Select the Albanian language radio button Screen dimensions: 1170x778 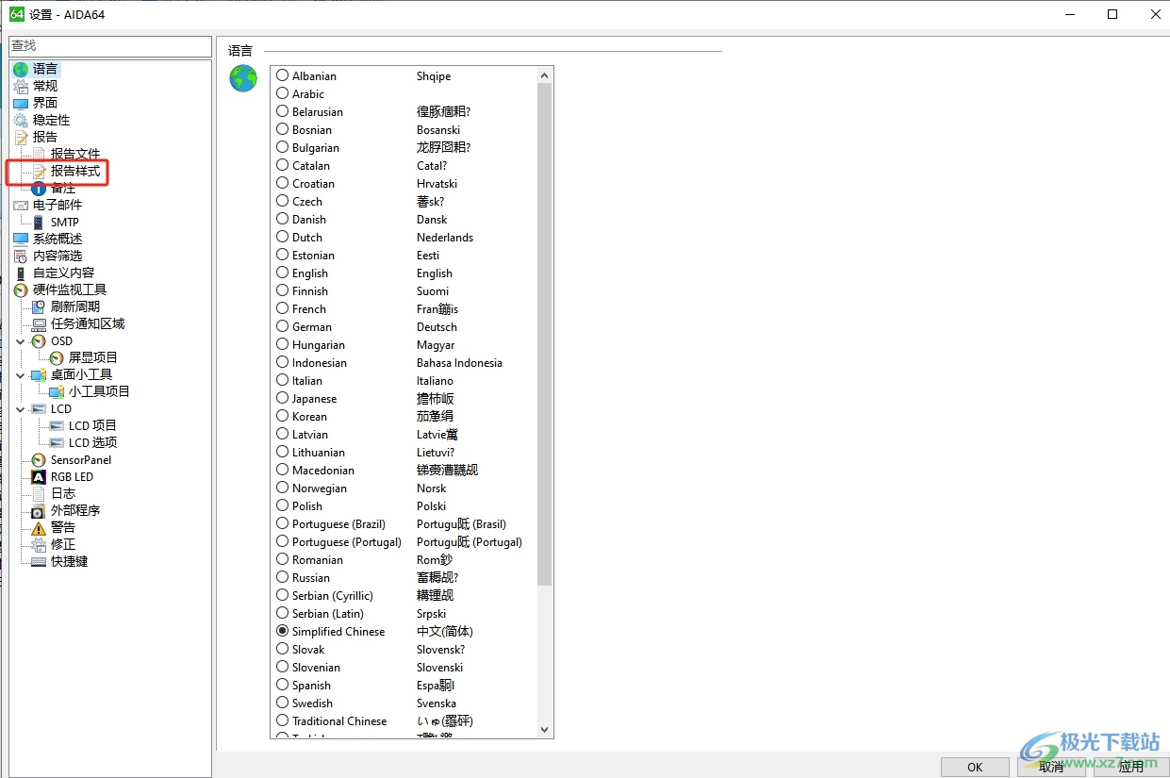[283, 75]
